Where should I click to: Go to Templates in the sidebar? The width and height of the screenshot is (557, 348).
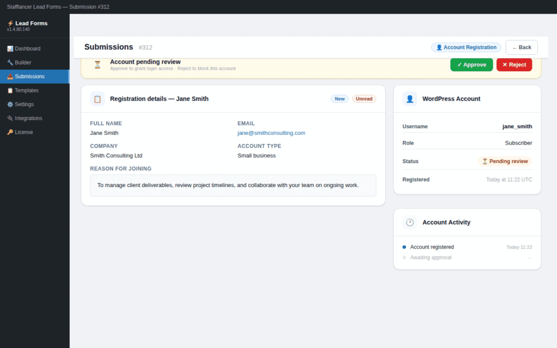coord(35,91)
